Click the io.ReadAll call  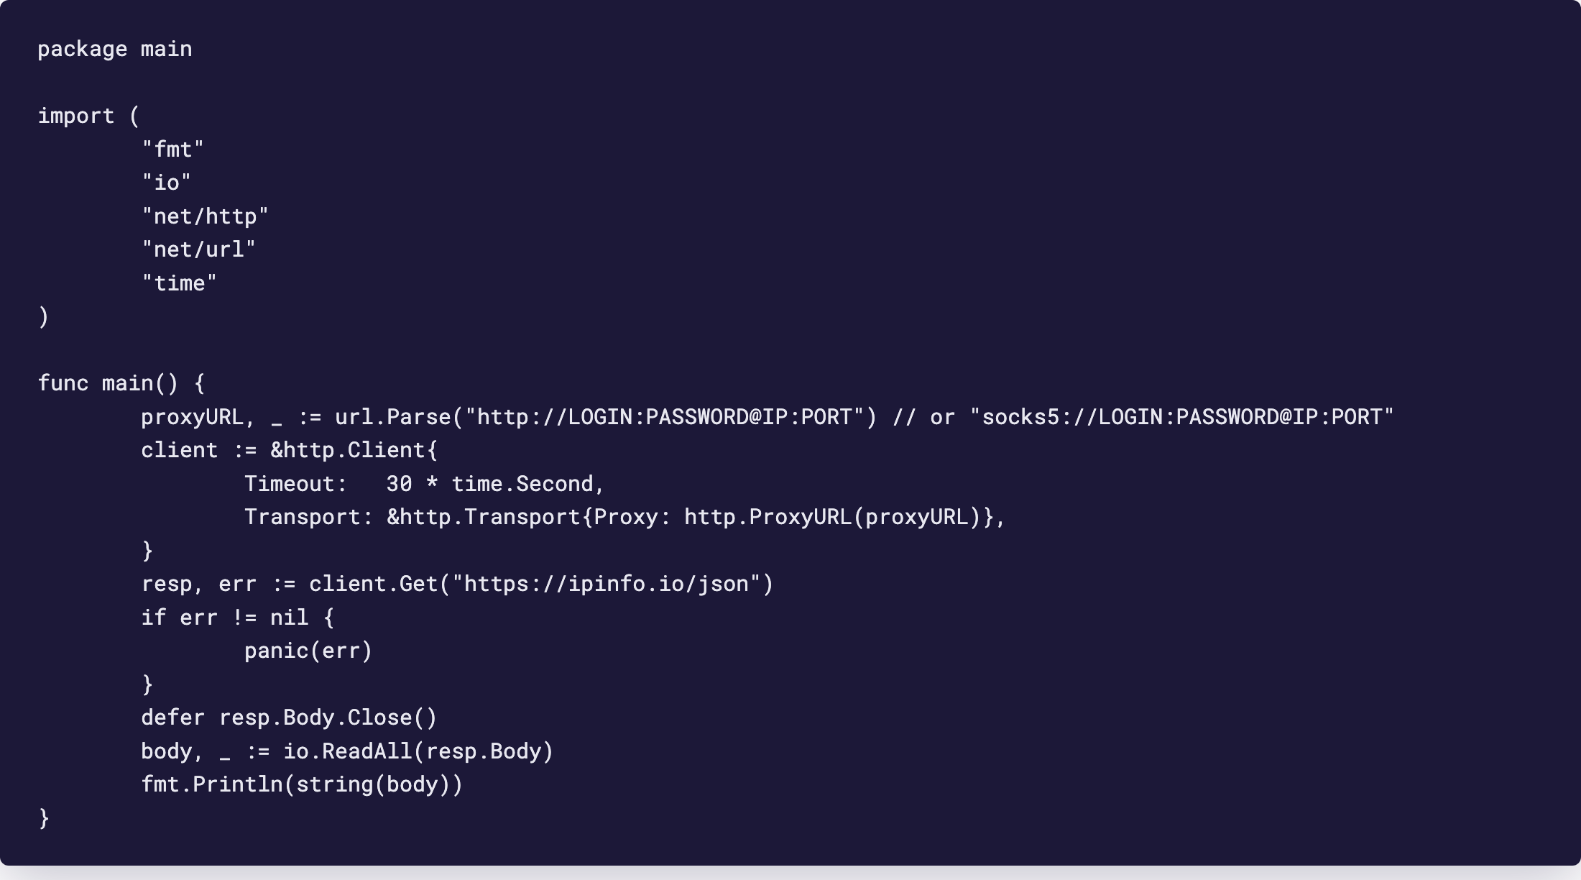(x=418, y=751)
